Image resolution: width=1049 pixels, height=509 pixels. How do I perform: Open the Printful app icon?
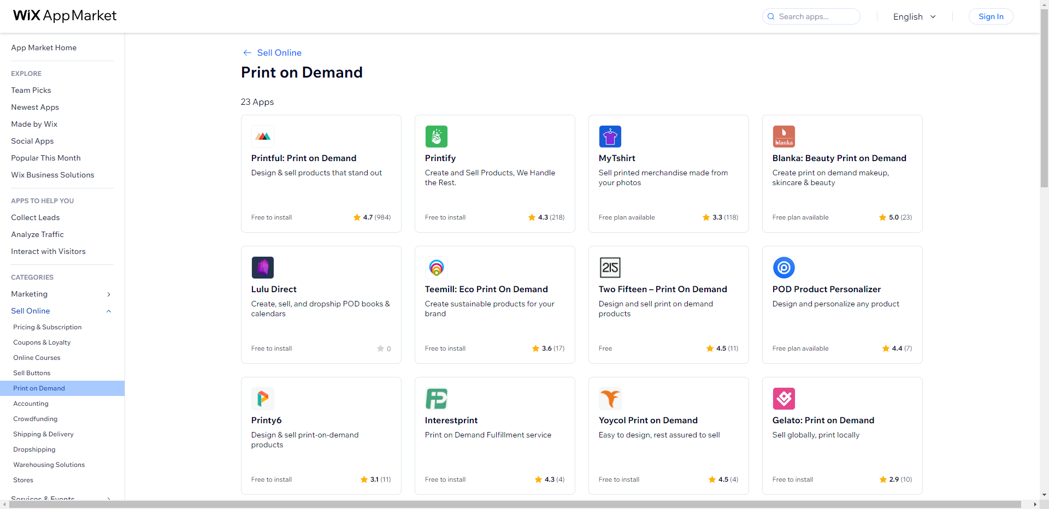tap(262, 137)
